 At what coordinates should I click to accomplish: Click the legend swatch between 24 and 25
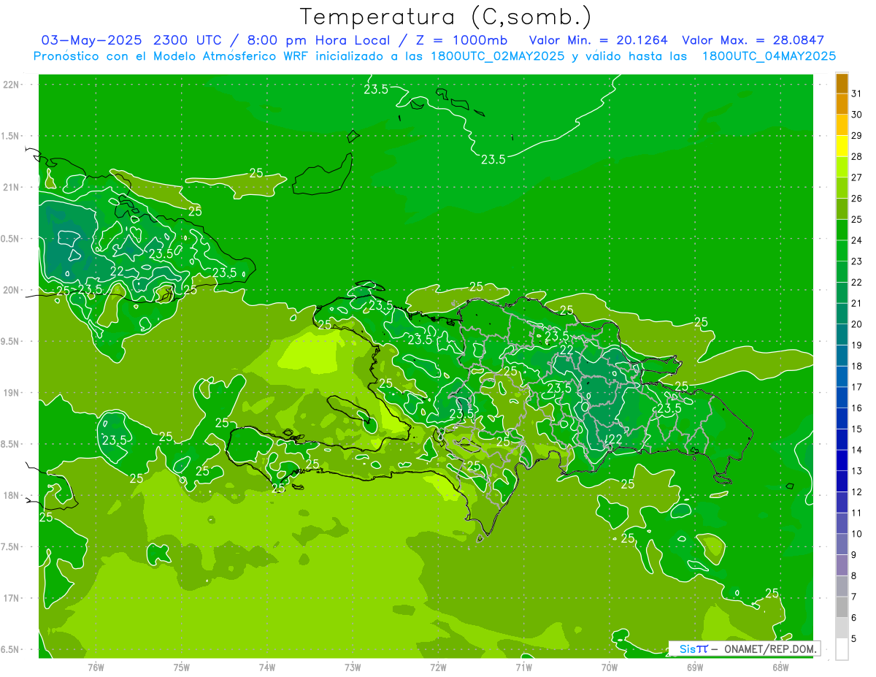tap(842, 230)
